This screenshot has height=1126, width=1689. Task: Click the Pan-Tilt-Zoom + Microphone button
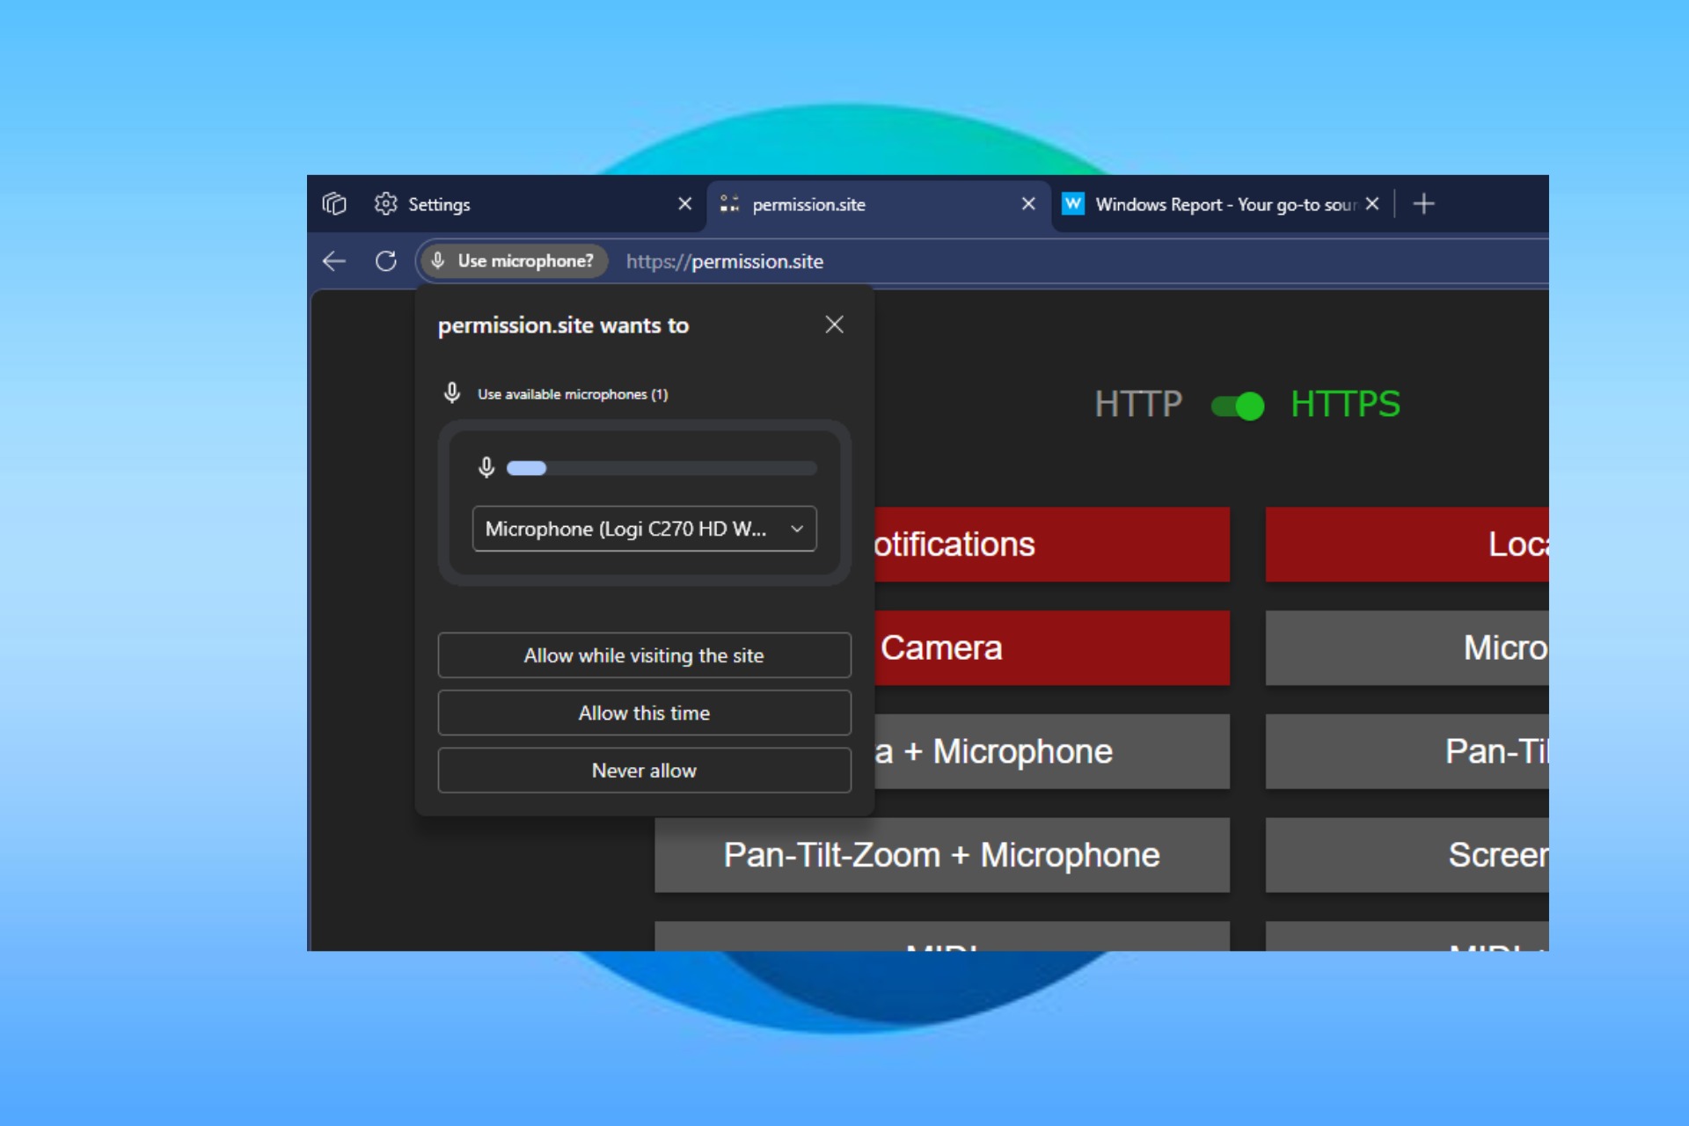click(x=941, y=855)
